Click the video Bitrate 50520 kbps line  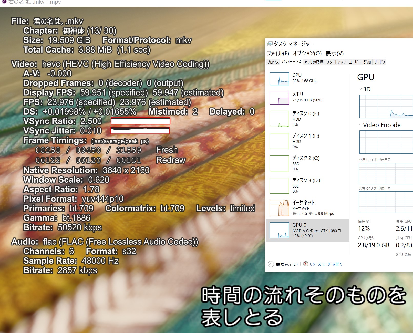63,227
